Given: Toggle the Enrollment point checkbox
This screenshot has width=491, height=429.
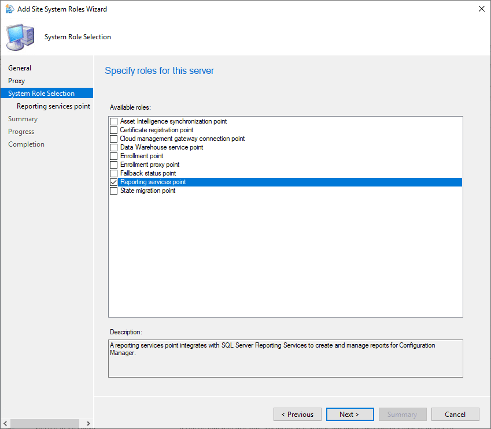Looking at the screenshot, I should point(114,156).
